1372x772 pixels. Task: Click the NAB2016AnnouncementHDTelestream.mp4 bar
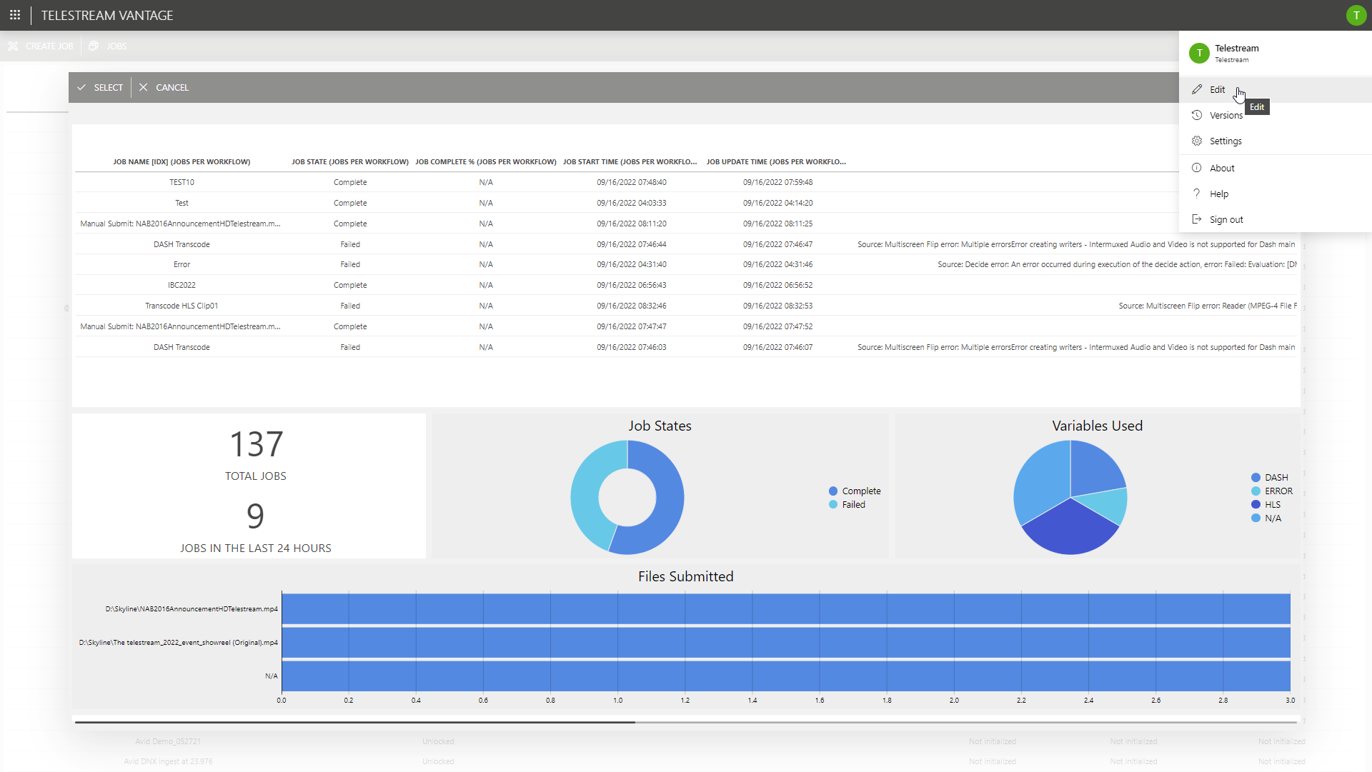[786, 609]
